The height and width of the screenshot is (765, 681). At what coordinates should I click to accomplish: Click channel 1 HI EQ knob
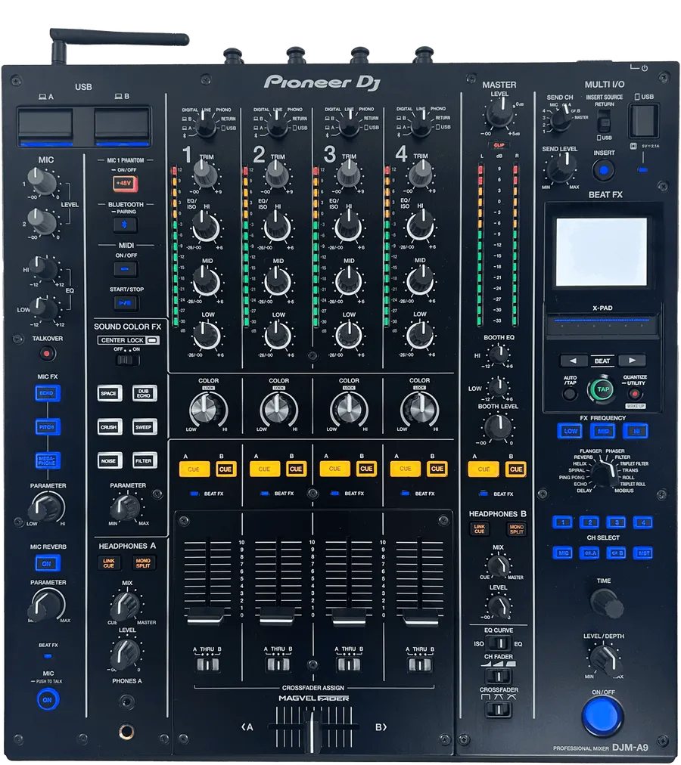pyautogui.click(x=206, y=227)
